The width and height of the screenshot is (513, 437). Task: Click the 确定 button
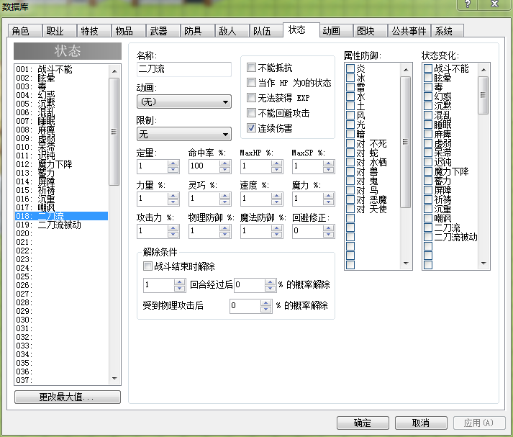[363, 423]
